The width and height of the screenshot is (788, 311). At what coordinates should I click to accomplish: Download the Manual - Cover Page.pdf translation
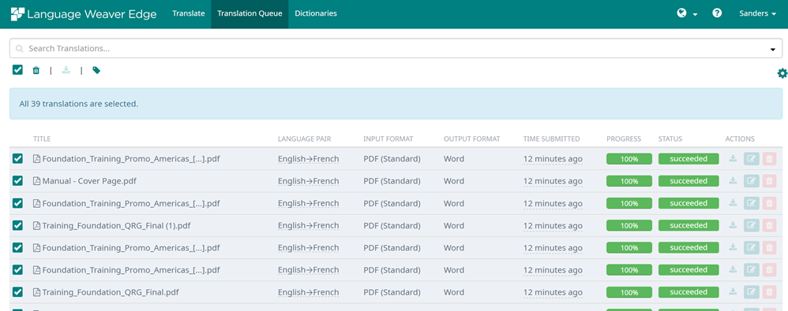(734, 181)
